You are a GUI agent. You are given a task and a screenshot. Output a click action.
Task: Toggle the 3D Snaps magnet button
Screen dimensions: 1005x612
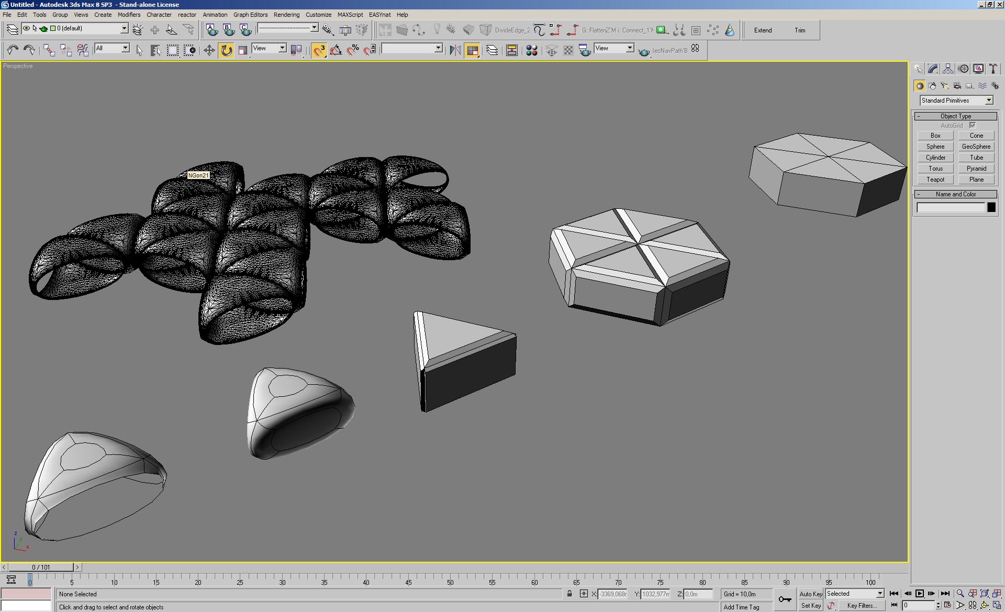pyautogui.click(x=319, y=50)
